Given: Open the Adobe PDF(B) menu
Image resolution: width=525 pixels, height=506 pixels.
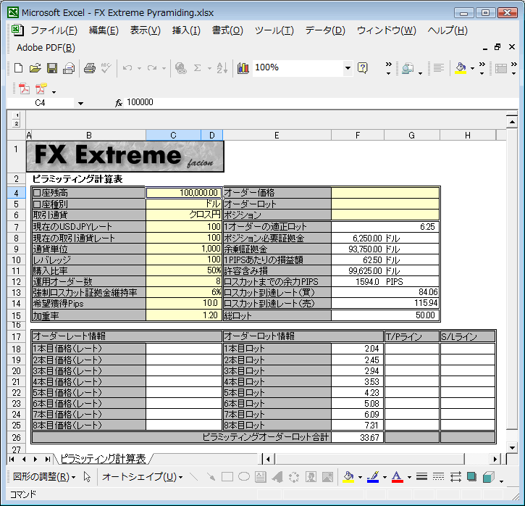Looking at the screenshot, I should pyautogui.click(x=46, y=48).
